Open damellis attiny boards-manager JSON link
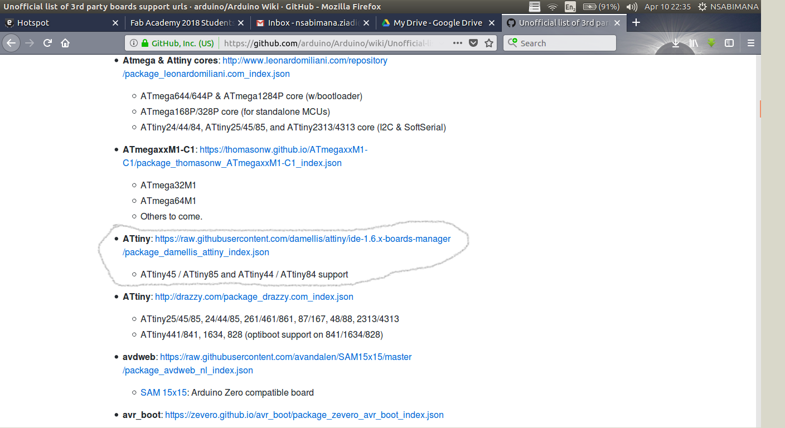This screenshot has height=428, width=785. click(287, 245)
